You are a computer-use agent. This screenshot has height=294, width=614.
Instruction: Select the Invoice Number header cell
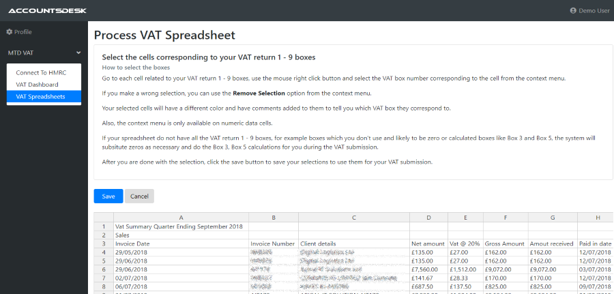click(273, 244)
